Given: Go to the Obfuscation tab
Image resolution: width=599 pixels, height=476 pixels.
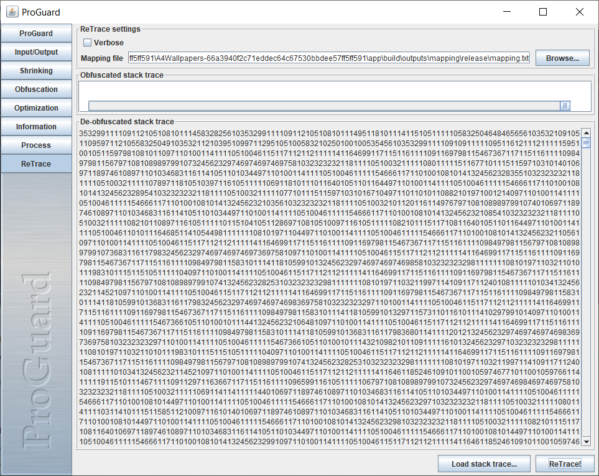Looking at the screenshot, I should click(36, 89).
